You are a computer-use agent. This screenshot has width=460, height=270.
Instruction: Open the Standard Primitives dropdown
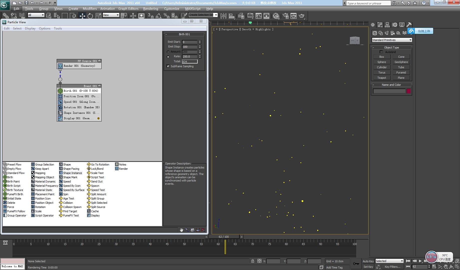tap(392, 40)
